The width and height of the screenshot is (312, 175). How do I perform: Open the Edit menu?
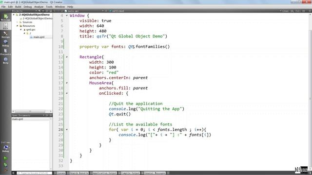(x=10, y=7)
